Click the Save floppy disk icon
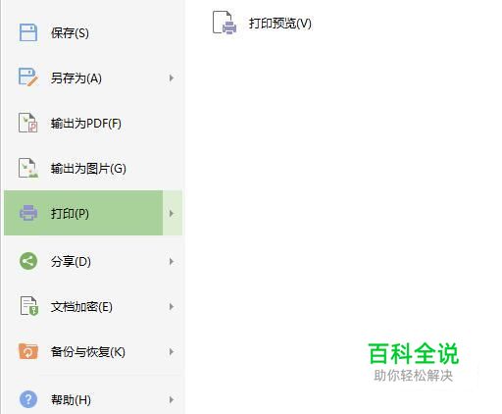 click(28, 32)
